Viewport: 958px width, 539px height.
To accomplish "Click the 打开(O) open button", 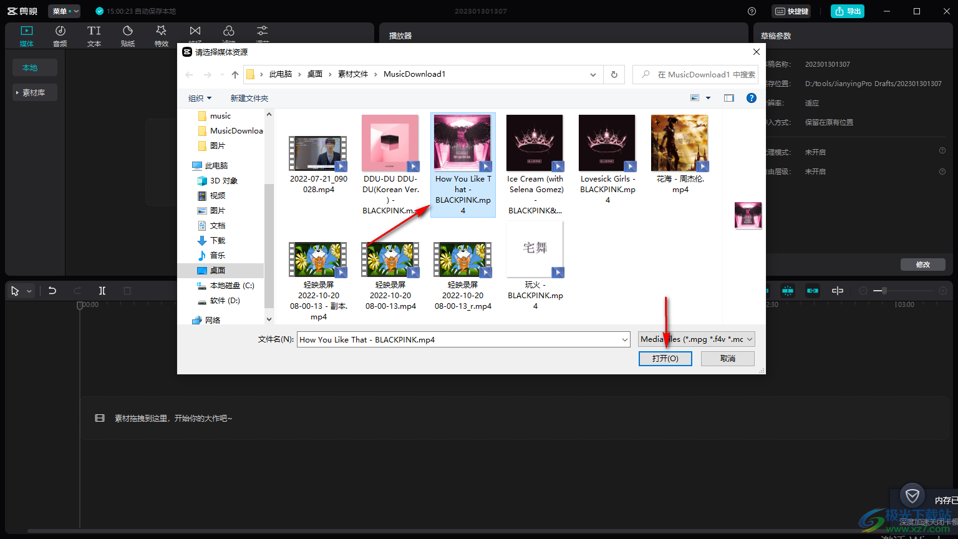I will [x=665, y=359].
